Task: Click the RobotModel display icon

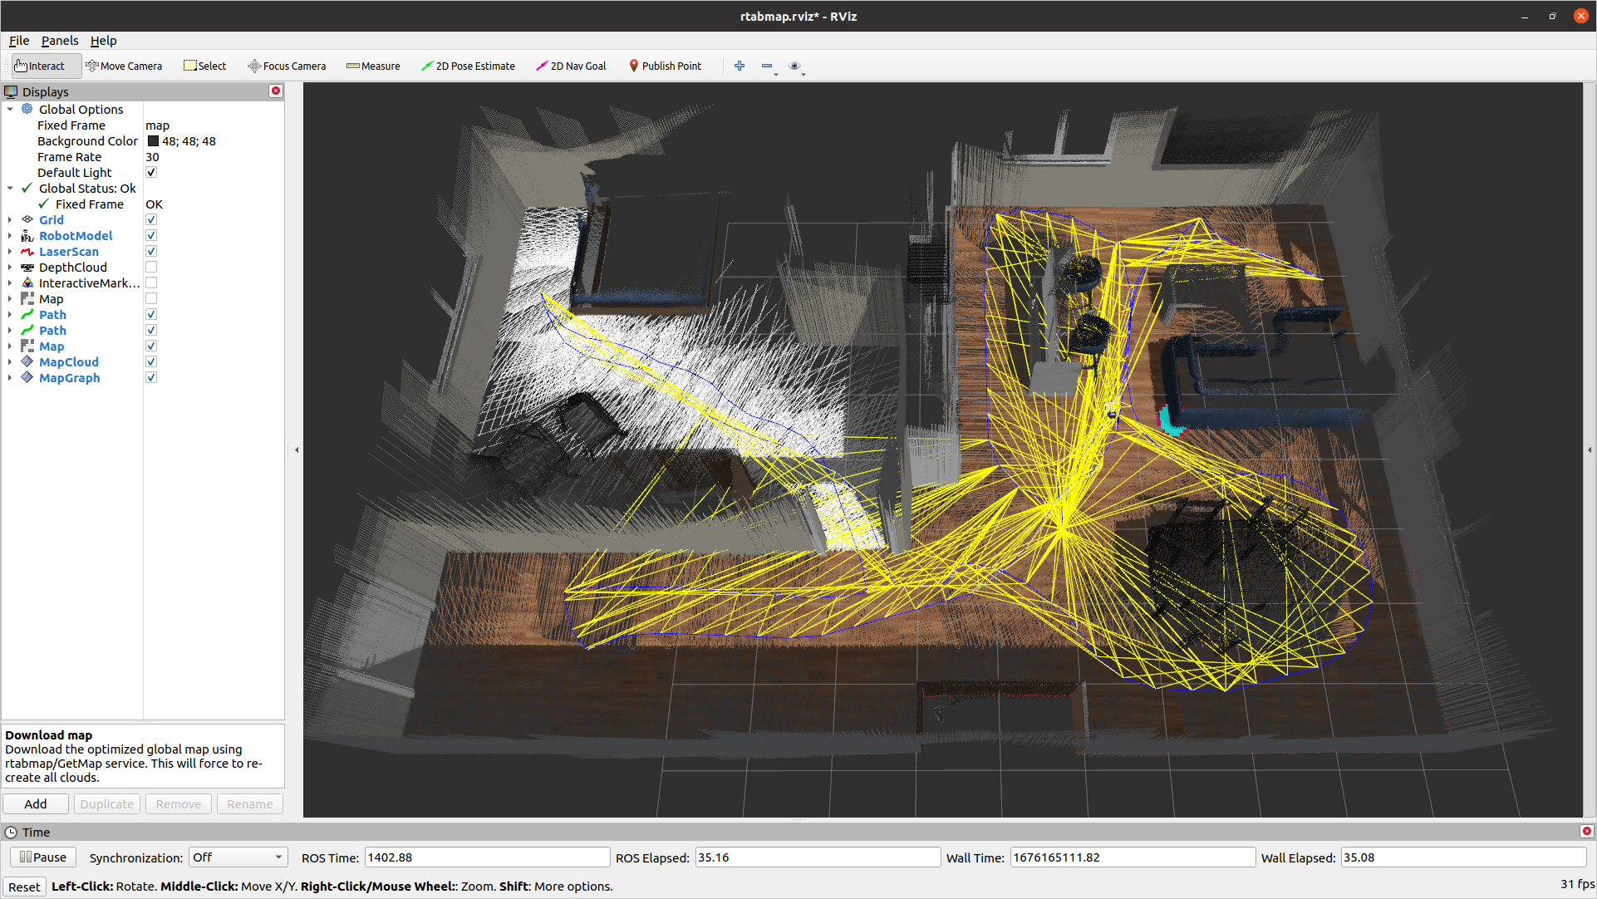Action: click(x=27, y=236)
